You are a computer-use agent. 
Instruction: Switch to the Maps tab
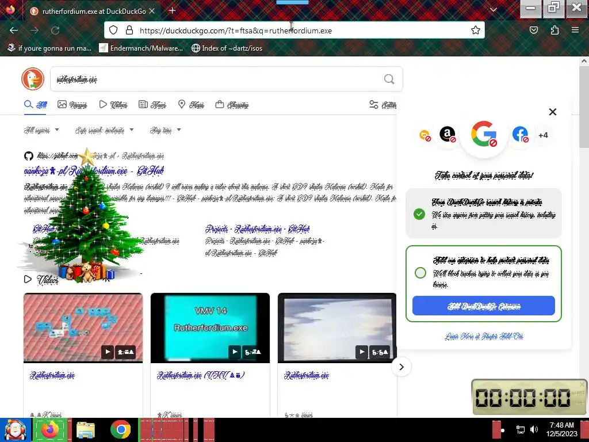[191, 105]
